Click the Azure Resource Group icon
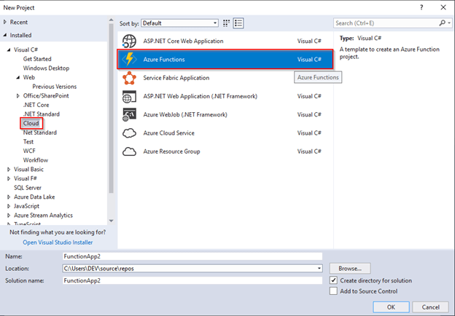 130,151
